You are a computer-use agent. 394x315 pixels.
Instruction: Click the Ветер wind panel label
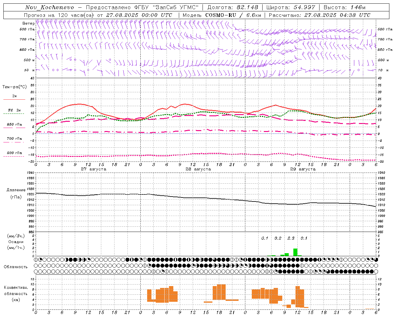[28, 23]
